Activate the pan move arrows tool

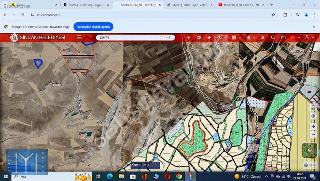tap(209, 38)
